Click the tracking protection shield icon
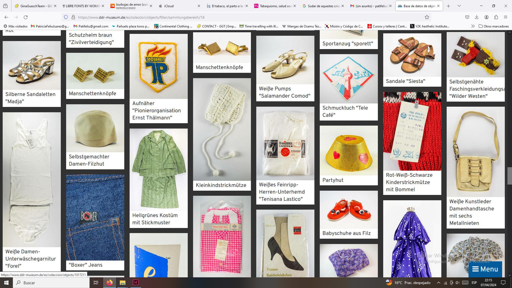 coord(66,17)
